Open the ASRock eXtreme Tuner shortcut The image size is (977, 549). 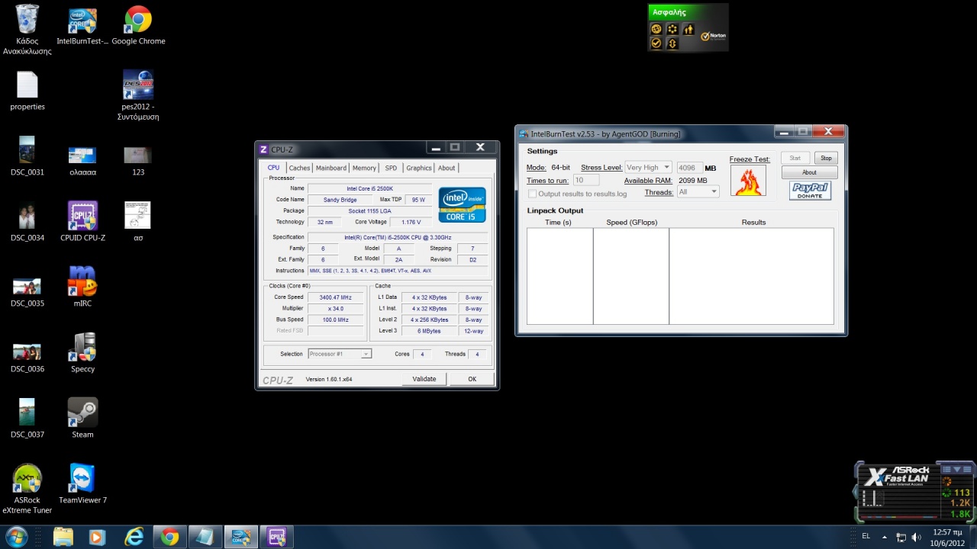point(27,489)
